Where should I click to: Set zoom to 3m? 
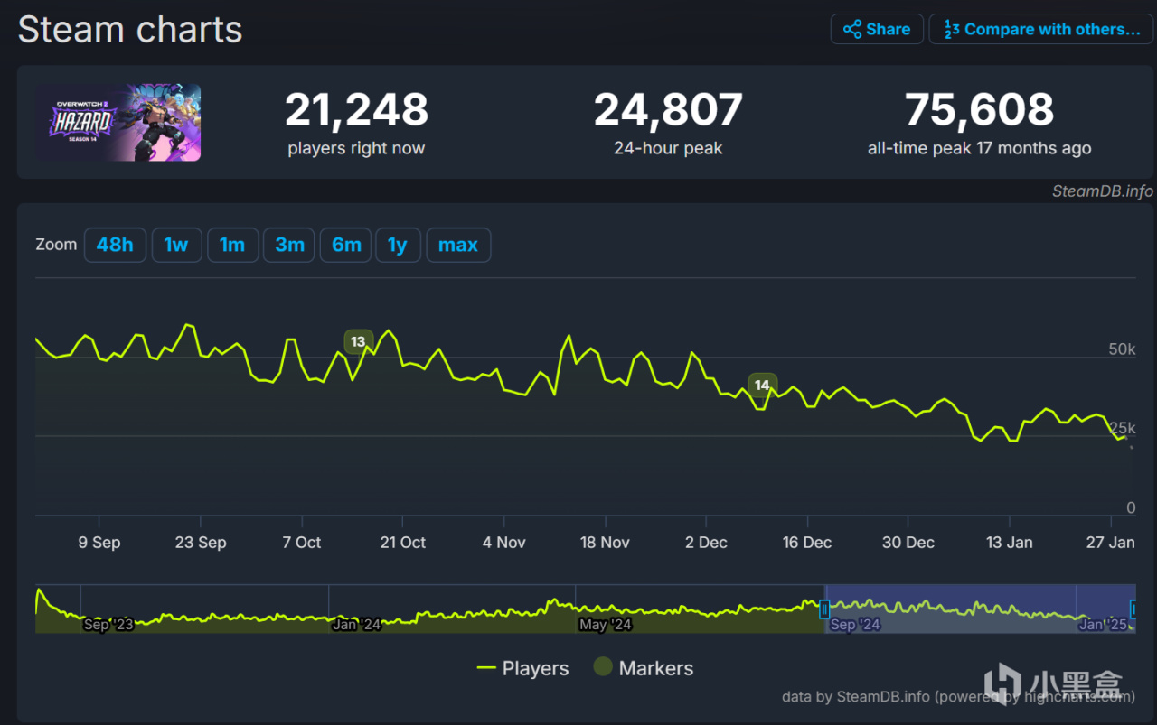click(x=289, y=245)
